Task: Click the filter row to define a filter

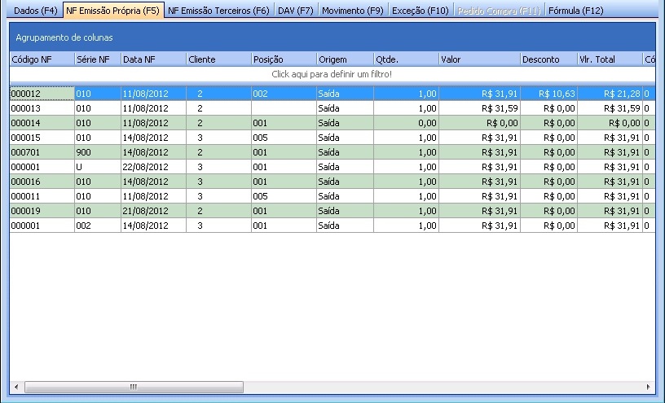Action: (x=332, y=74)
